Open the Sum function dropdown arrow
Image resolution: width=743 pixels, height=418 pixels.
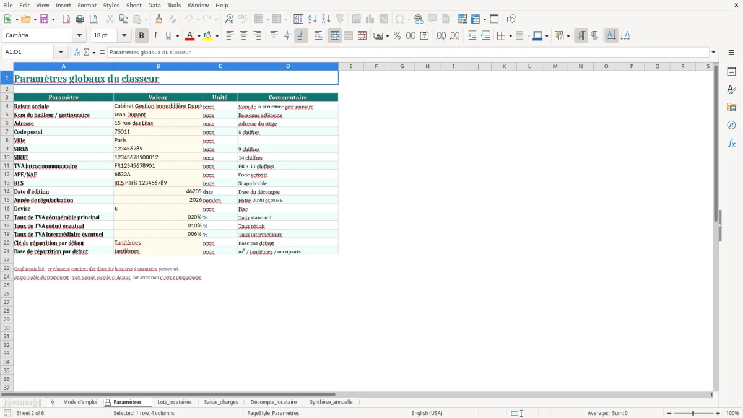pos(94,53)
